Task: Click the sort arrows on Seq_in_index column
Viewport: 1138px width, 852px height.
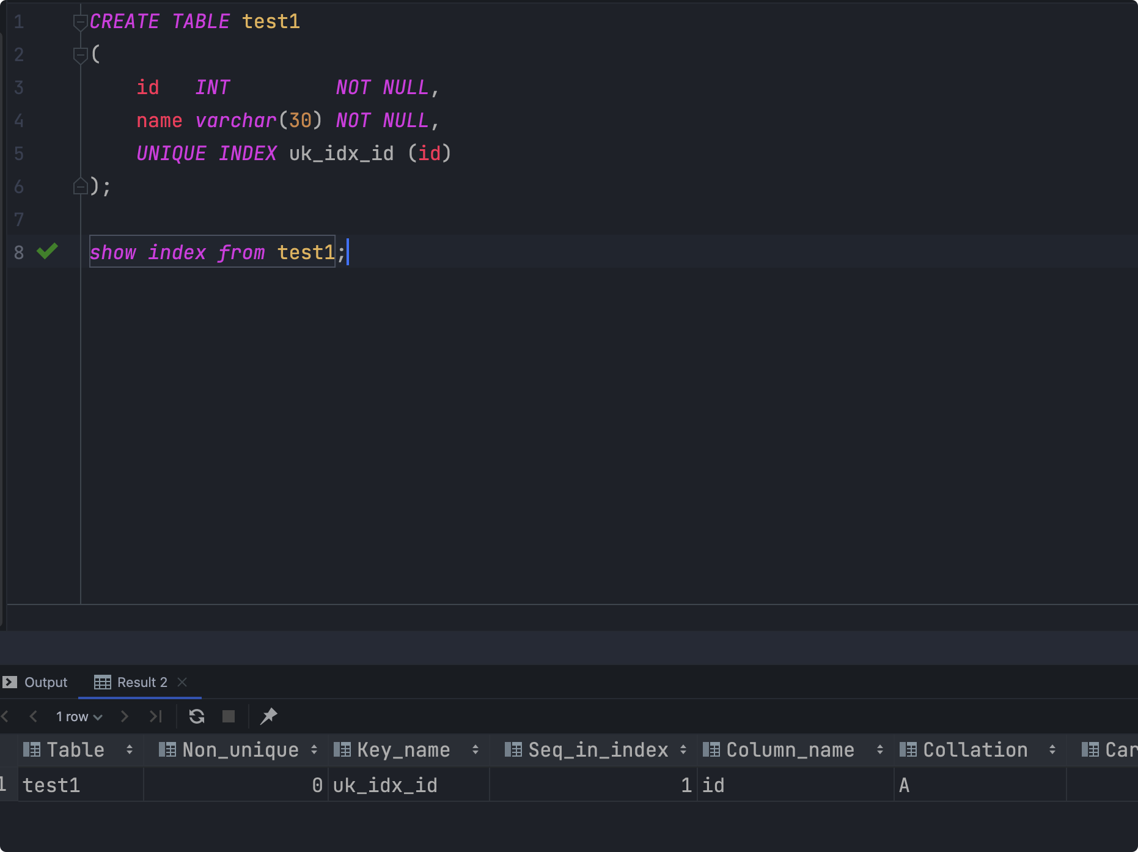Action: click(683, 750)
